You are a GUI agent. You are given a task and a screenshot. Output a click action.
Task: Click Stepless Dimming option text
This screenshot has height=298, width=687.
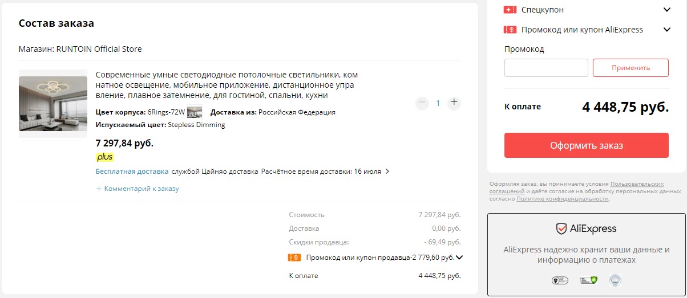tap(196, 125)
